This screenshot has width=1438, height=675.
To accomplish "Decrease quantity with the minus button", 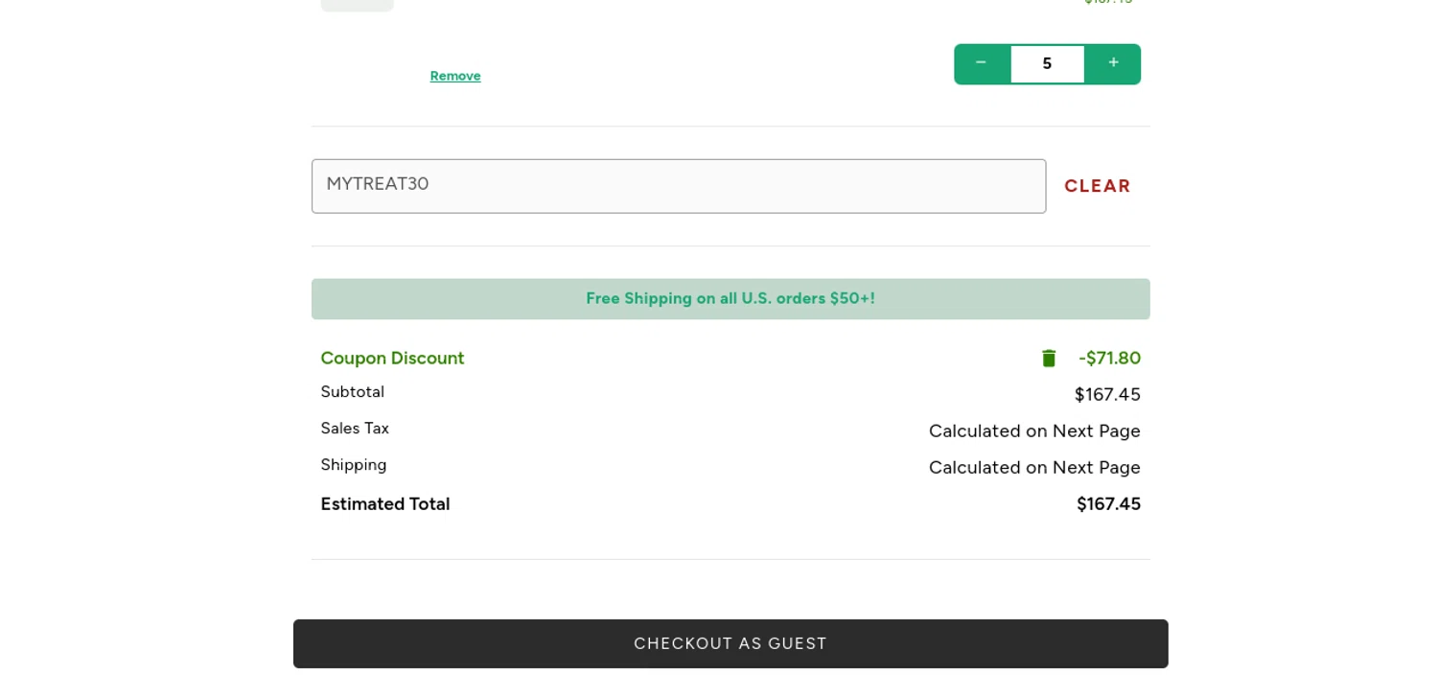I will click(x=981, y=63).
